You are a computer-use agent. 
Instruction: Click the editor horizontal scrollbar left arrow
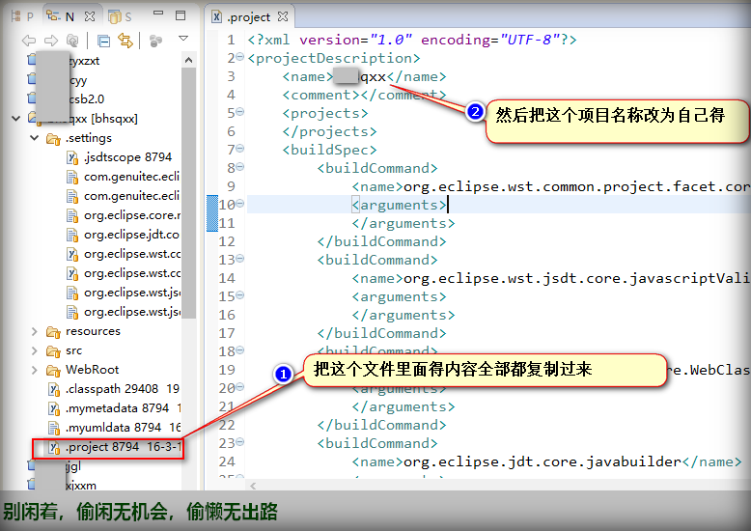pos(253,486)
